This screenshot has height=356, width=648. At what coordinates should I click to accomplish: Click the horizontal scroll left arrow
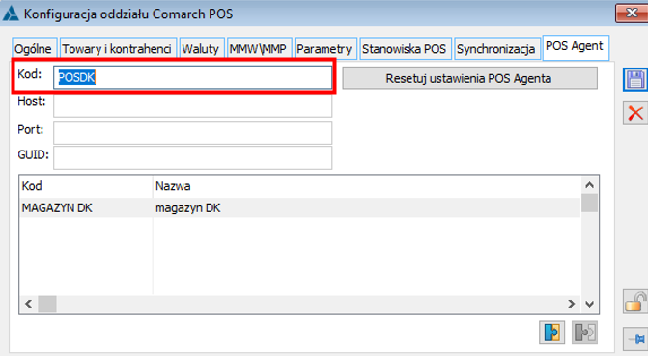pos(29,304)
